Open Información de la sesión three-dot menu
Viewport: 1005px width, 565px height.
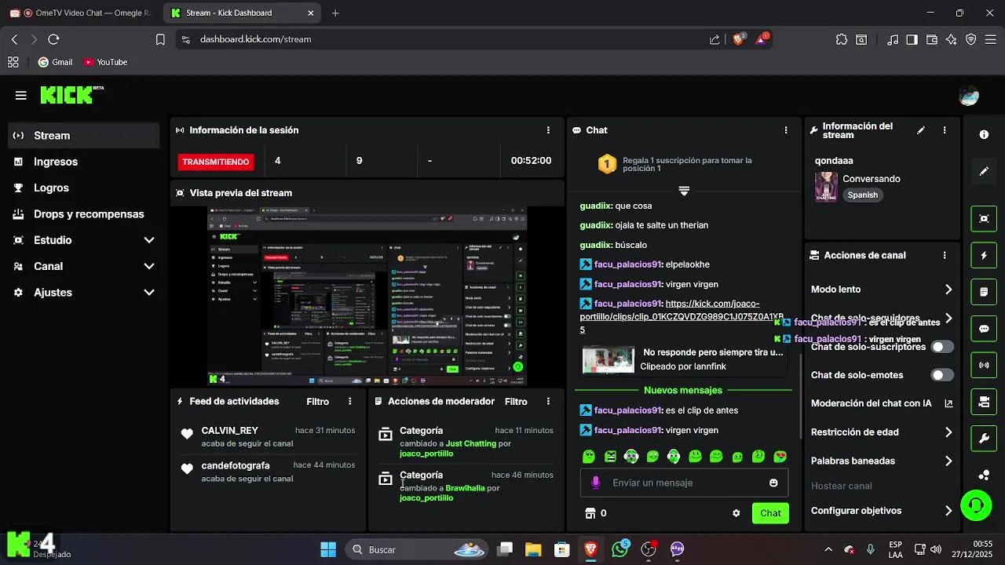[x=548, y=130]
